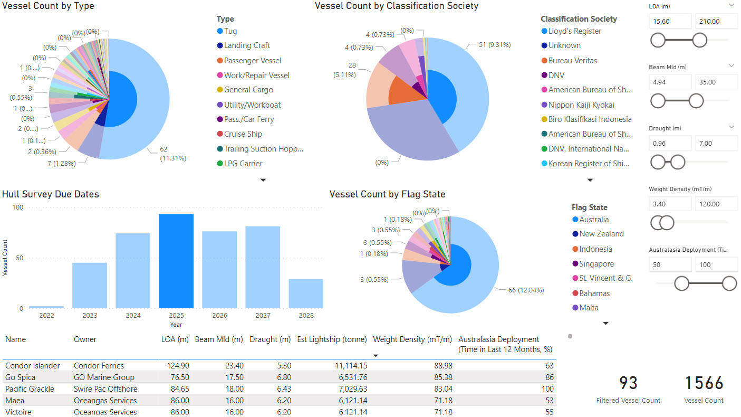Open the Beam Mld slicer dropdown chevron
This screenshot has height=417, width=741.
[x=732, y=66]
